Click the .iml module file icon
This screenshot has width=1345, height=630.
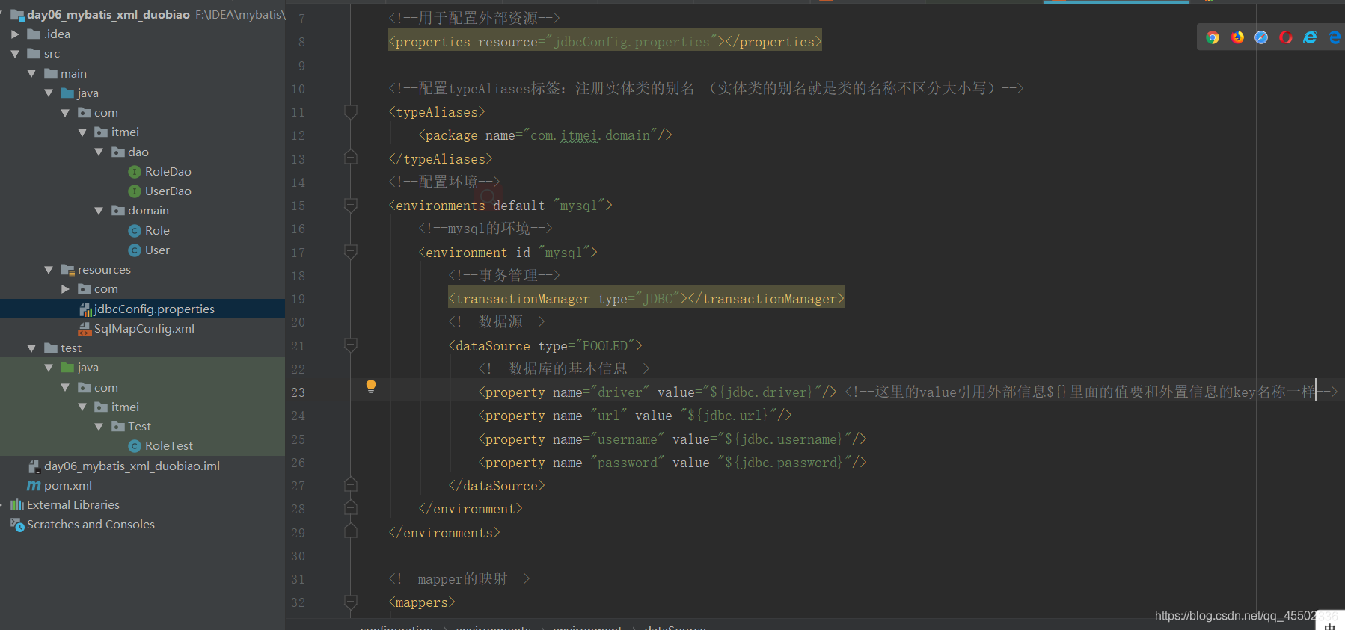(x=34, y=466)
